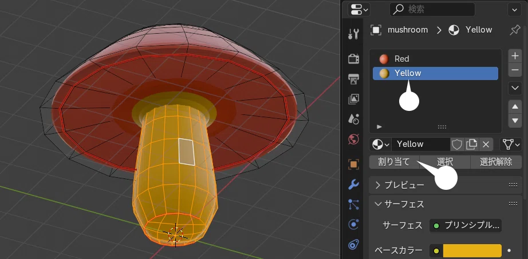Move material slot up
This screenshot has width=528, height=259.
515,107
